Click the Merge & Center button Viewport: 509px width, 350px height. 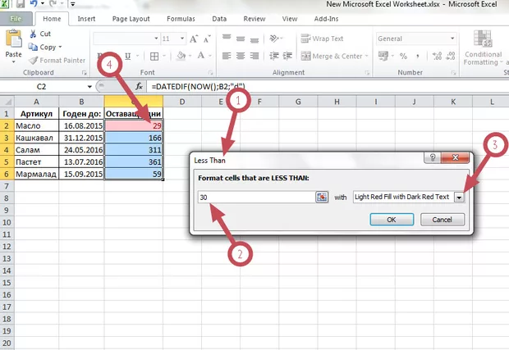pyautogui.click(x=332, y=56)
